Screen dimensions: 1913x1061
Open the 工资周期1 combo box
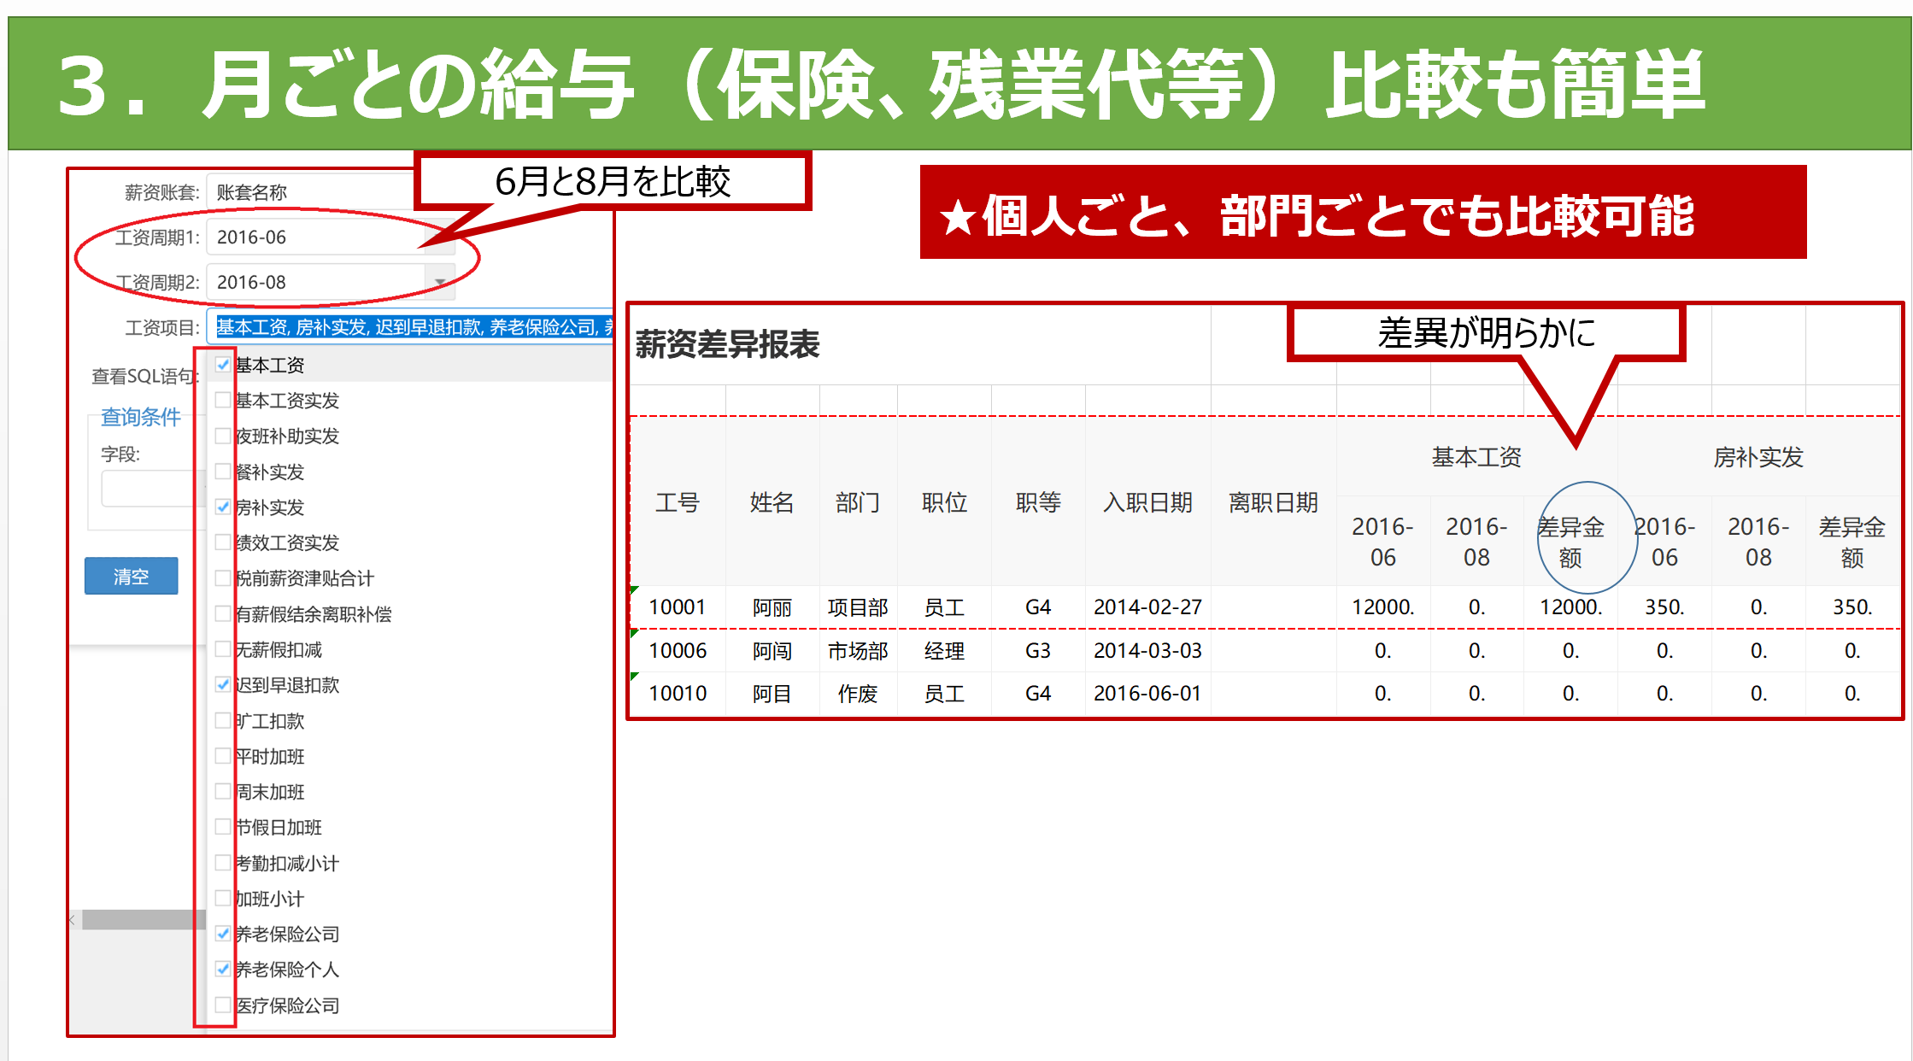(x=316, y=237)
